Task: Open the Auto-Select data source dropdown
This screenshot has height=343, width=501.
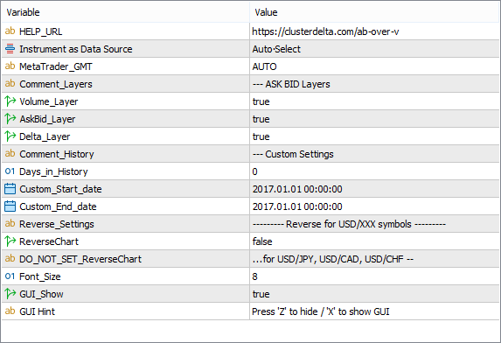Action: point(374,49)
